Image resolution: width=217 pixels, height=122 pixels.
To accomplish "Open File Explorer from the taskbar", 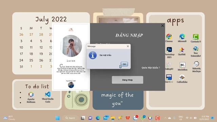I will point(113,118).
